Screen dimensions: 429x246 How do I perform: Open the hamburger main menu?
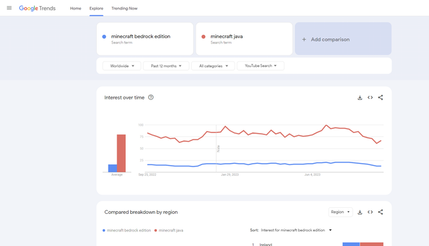pyautogui.click(x=9, y=8)
